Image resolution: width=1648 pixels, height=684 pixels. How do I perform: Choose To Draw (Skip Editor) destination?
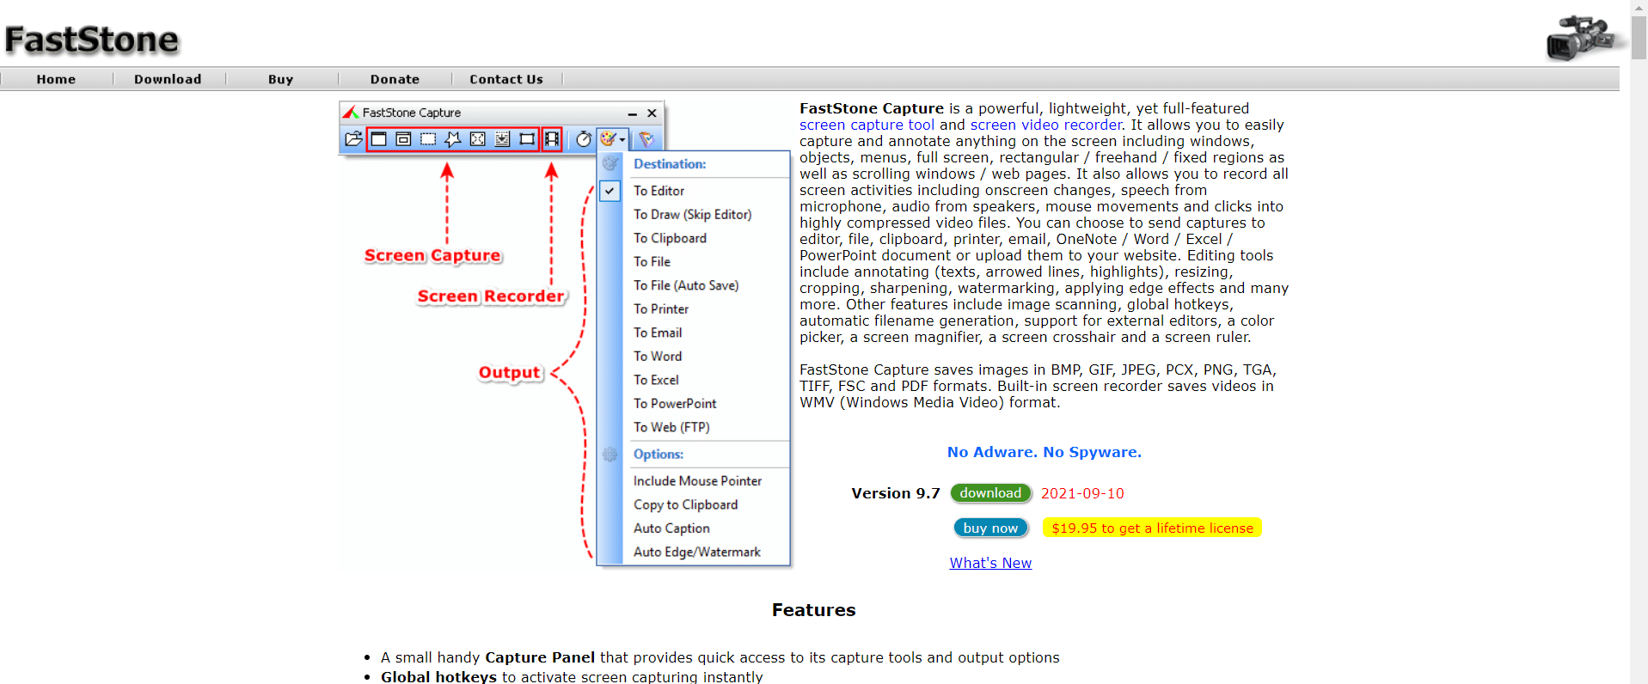pyautogui.click(x=692, y=215)
